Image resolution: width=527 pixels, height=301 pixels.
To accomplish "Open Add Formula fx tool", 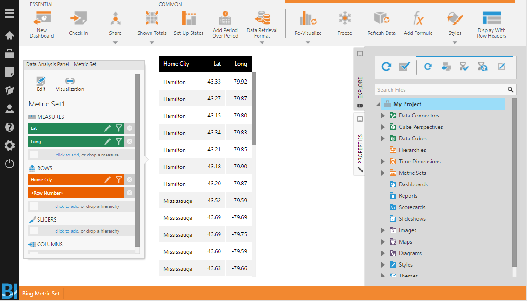I will tap(418, 18).
